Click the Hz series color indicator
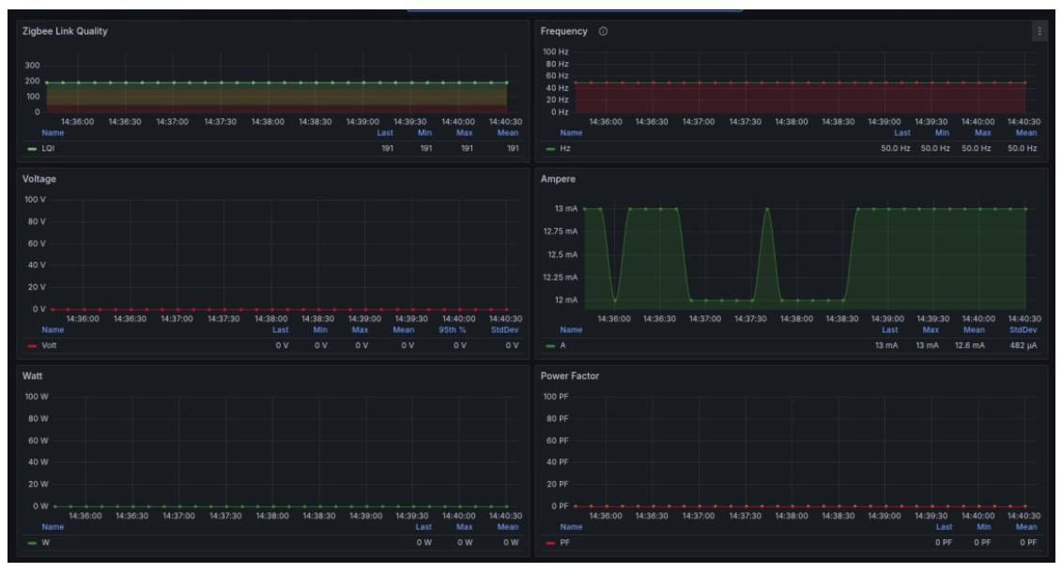 [551, 148]
